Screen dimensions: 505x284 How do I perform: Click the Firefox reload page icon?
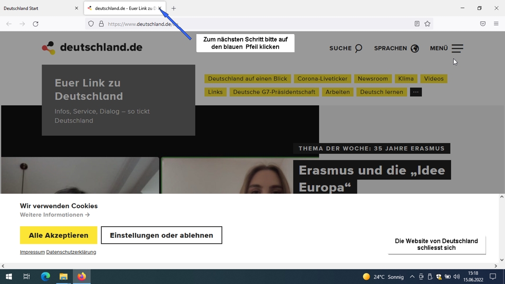[x=35, y=24]
